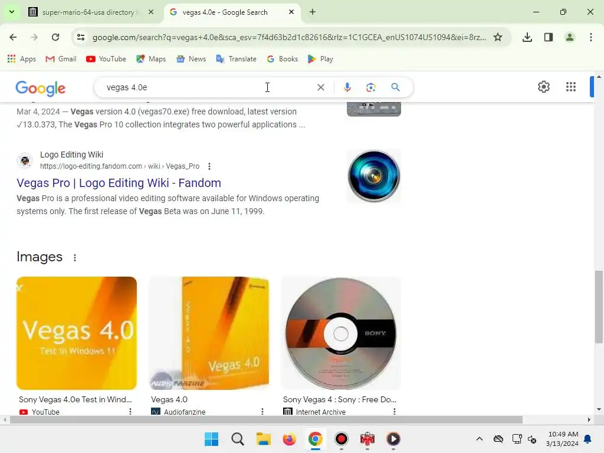Open the notification bell
The height and width of the screenshot is (453, 604).
tap(588, 439)
